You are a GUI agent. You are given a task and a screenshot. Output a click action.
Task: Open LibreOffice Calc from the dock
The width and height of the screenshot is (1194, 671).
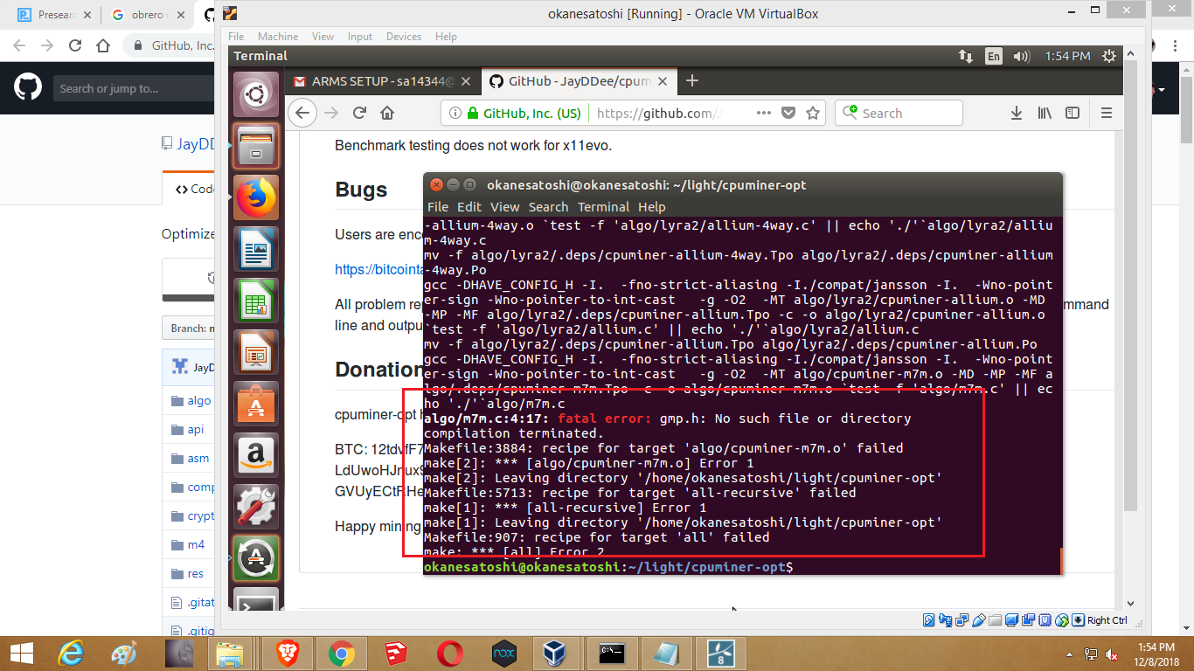256,300
